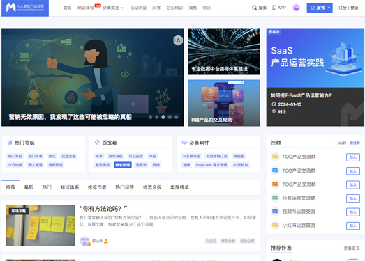This screenshot has width=365, height=261.
Task: Click the 如何提升SaaS产品运营能力? event title
Action: point(301,95)
